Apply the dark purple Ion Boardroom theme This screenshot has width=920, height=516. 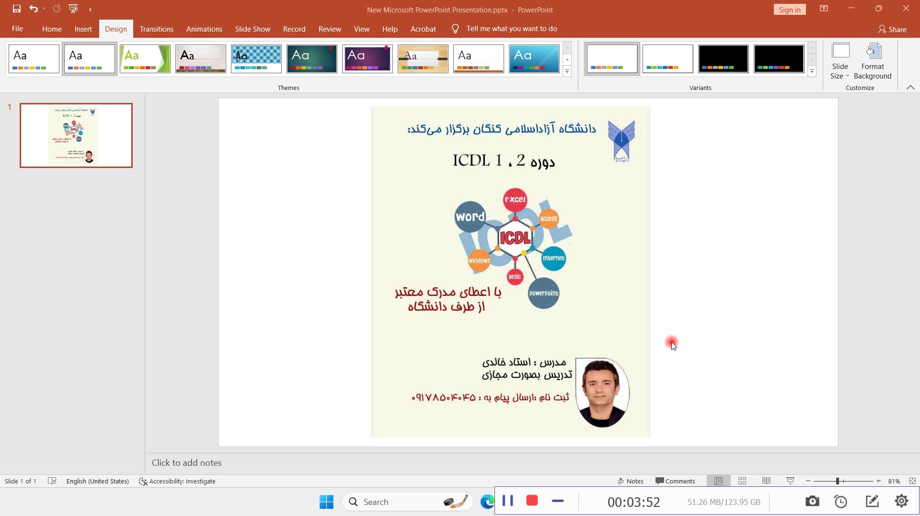coord(368,59)
